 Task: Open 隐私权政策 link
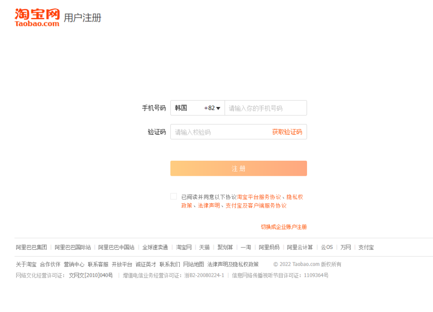[x=294, y=197]
